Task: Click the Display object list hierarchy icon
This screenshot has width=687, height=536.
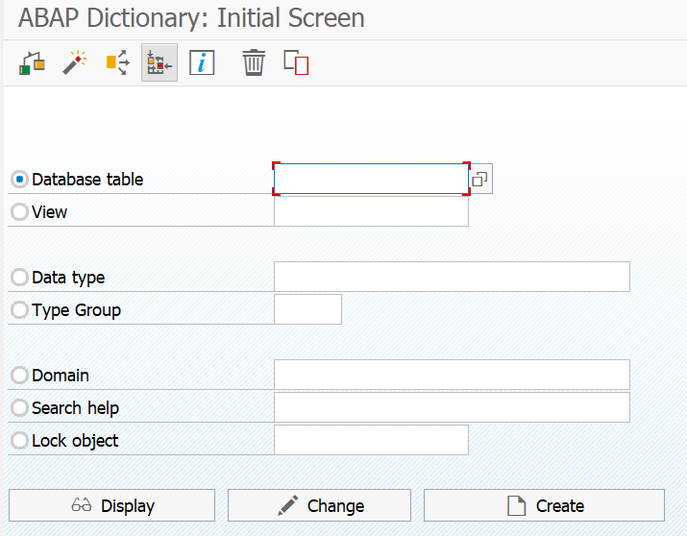Action: click(159, 62)
